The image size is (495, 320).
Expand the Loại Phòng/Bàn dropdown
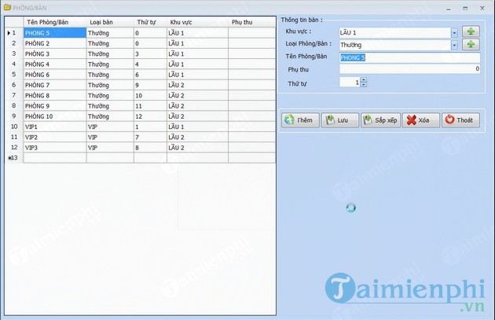[x=454, y=45]
